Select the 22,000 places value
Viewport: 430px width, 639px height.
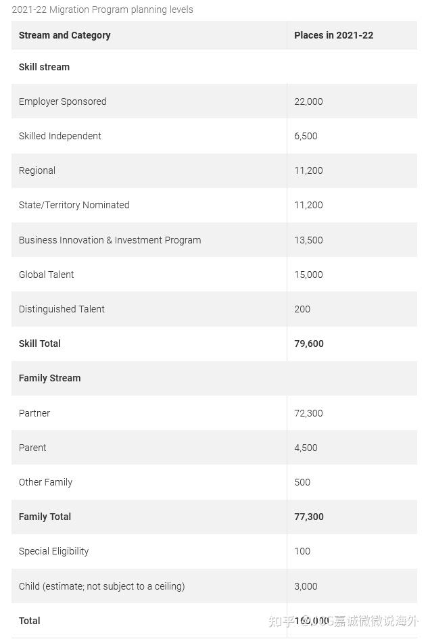click(308, 101)
